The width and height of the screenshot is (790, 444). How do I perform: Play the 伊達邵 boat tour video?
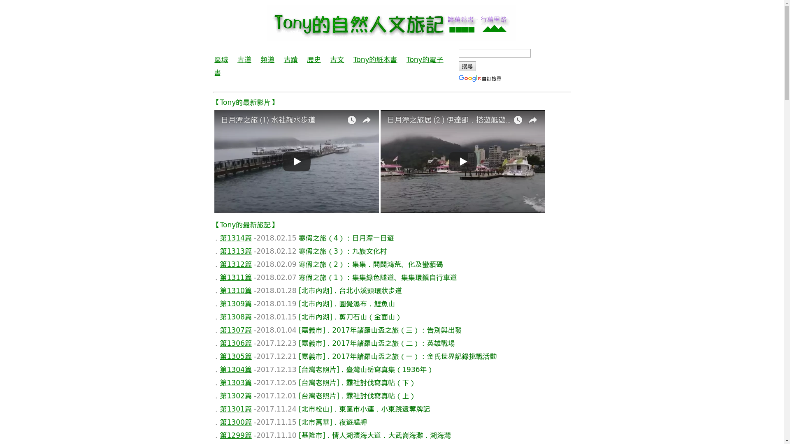point(462,162)
